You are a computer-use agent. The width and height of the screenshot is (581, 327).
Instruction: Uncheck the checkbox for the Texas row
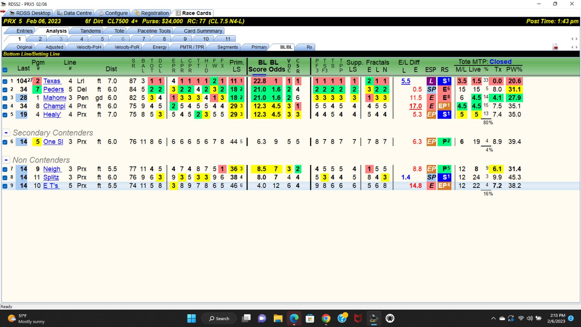[5, 81]
